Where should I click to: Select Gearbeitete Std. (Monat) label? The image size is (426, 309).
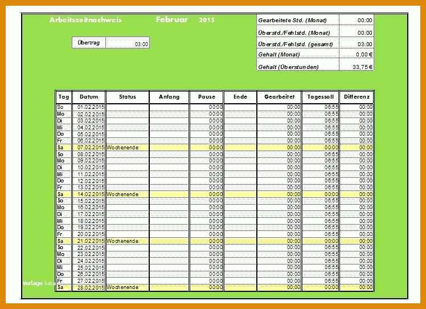click(292, 21)
